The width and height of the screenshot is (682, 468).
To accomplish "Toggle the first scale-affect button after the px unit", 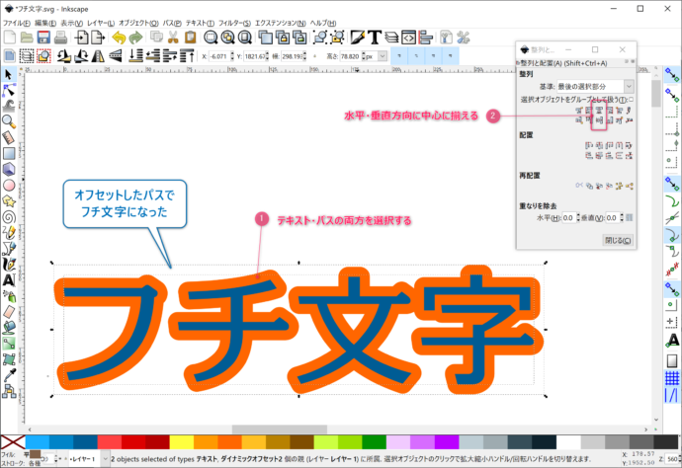I will [x=399, y=56].
